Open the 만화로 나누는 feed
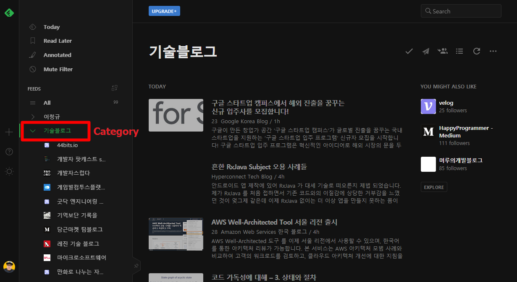 (80, 272)
